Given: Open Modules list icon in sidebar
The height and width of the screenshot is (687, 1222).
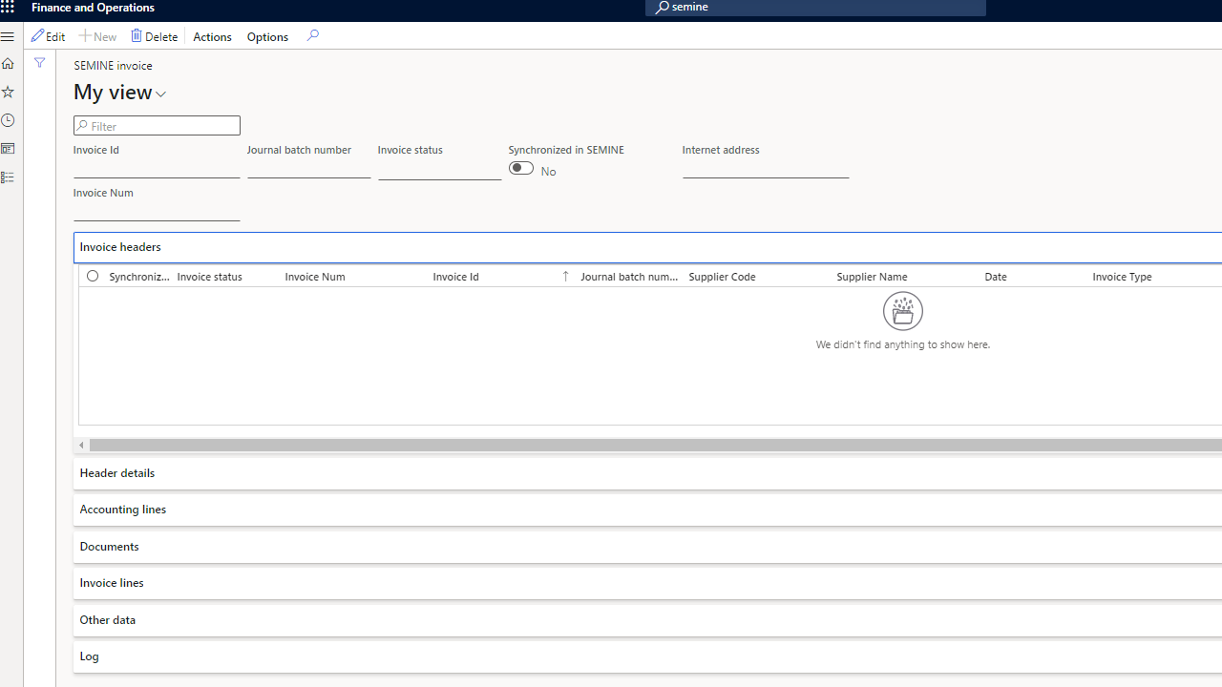Looking at the screenshot, I should point(8,177).
